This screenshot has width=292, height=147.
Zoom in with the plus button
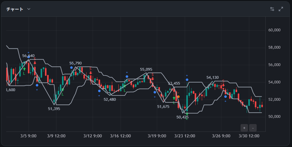tap(244, 128)
